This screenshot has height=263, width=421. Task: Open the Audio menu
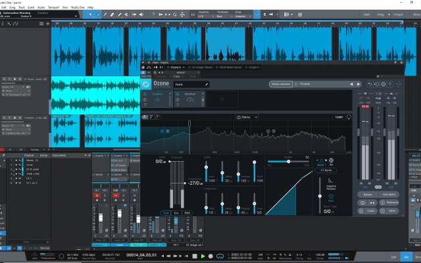click(41, 7)
